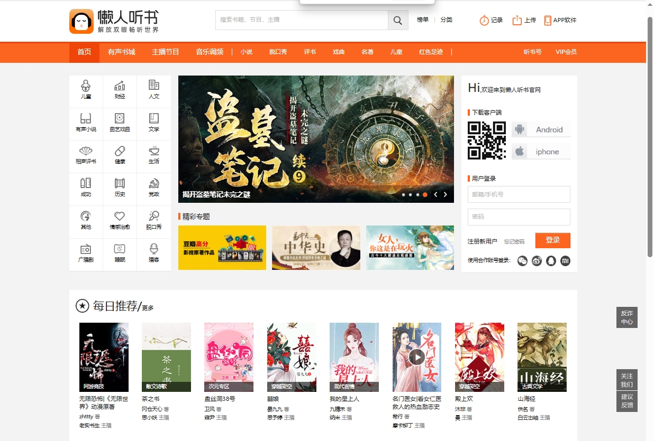
Task: Click the 懒人听书 logo
Action: click(x=114, y=21)
